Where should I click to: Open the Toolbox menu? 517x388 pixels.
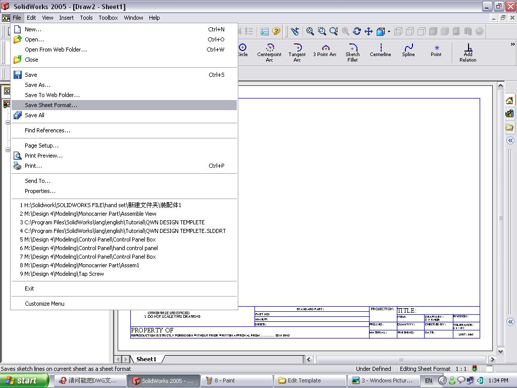[108, 18]
